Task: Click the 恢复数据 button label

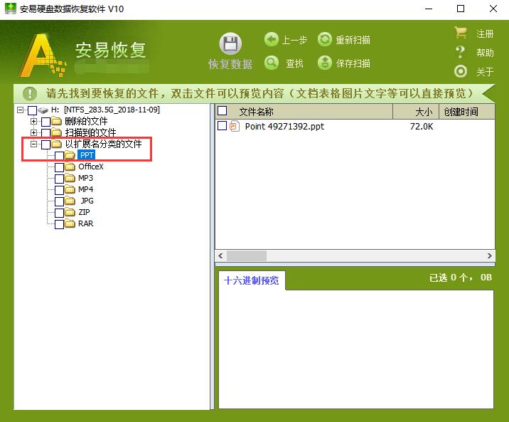Action: (x=230, y=64)
